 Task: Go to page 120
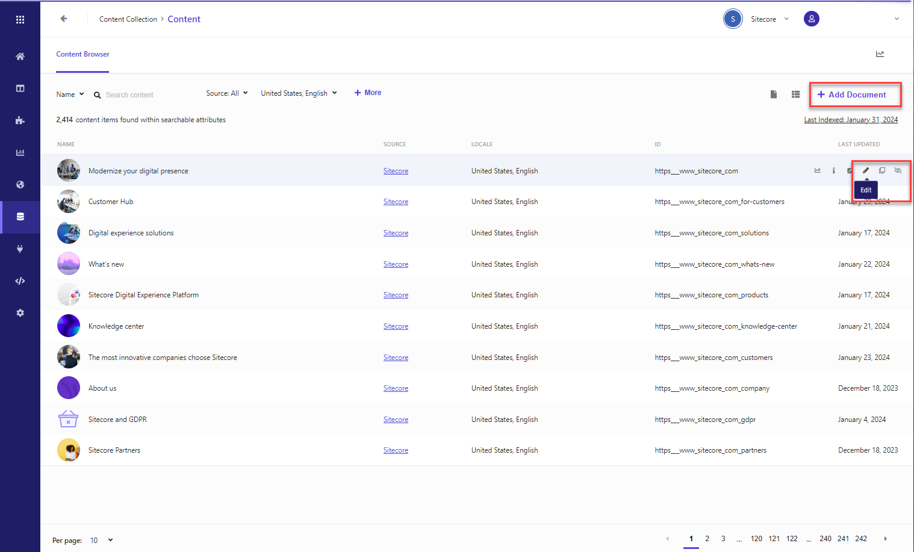pos(756,539)
